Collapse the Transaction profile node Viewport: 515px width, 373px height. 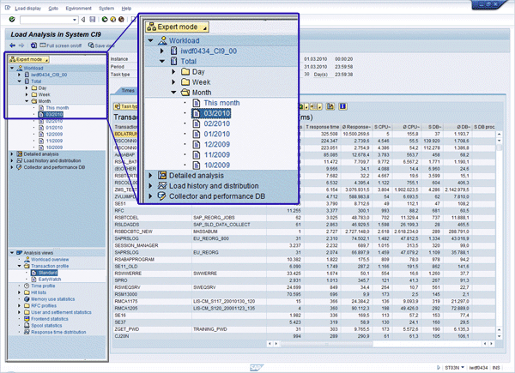coord(20,266)
